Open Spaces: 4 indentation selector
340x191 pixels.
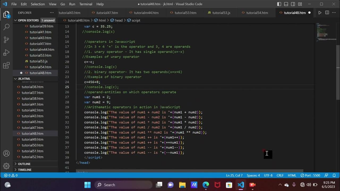click(x=253, y=175)
